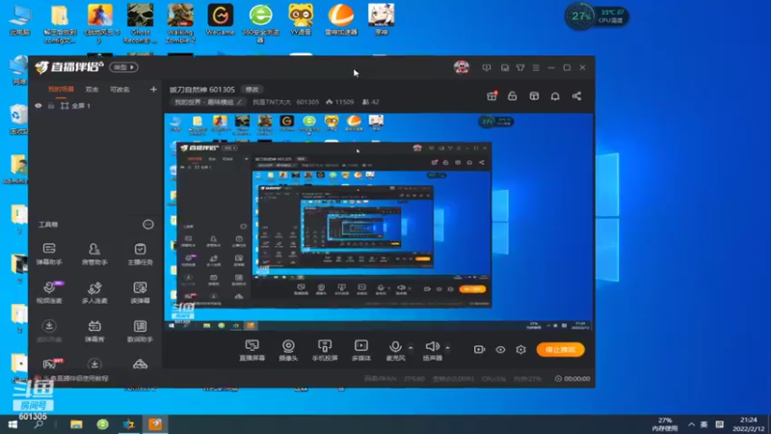Expand toolbox more options circle button

[148, 225]
